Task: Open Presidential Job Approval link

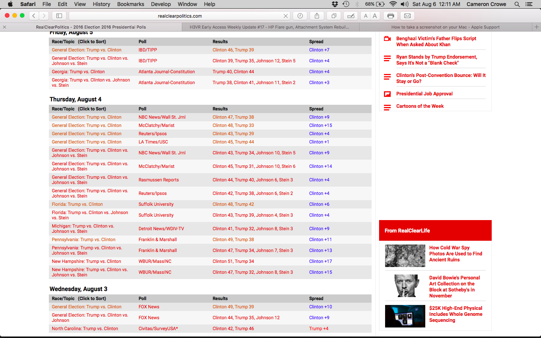Action: click(x=424, y=94)
